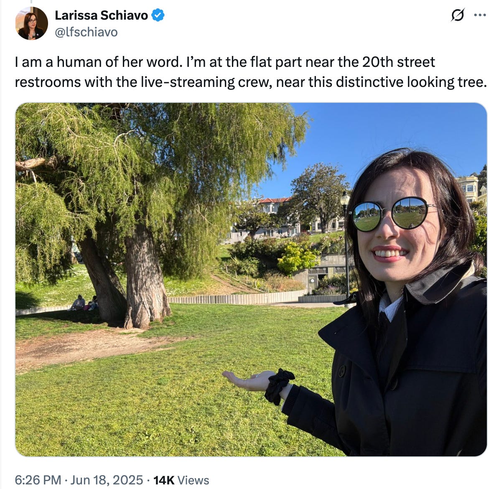Open the Grok explain-post icon

pos(458,15)
